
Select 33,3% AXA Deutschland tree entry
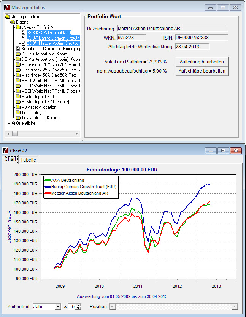(x=48, y=33)
